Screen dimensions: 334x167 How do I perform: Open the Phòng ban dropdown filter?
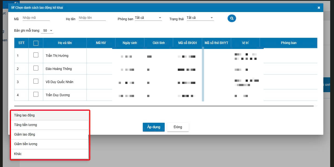click(148, 18)
